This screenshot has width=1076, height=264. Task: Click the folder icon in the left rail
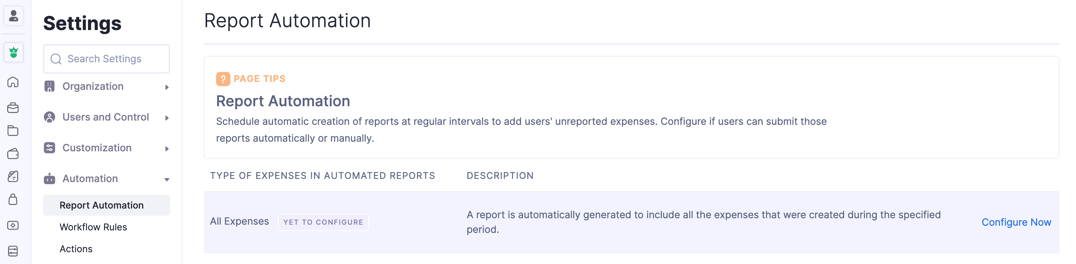click(x=14, y=131)
